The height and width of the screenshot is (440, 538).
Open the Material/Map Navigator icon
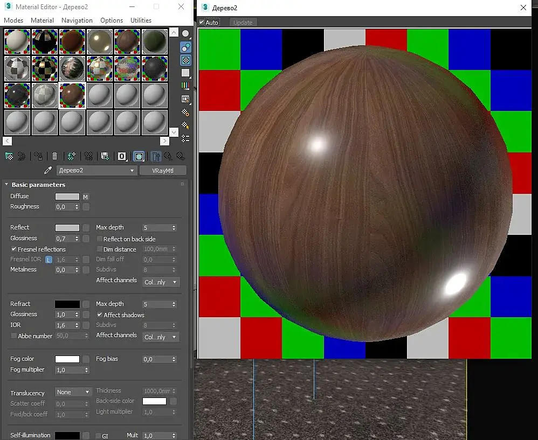coord(185,138)
